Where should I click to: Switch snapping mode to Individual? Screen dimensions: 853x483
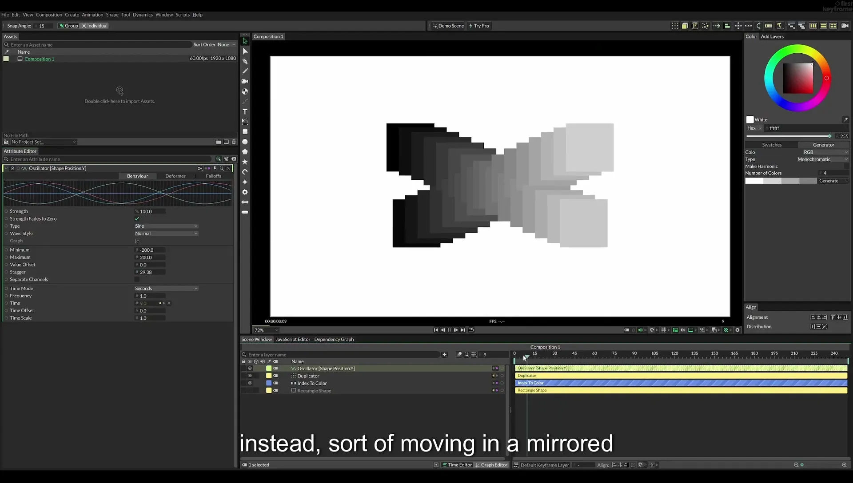coord(94,26)
